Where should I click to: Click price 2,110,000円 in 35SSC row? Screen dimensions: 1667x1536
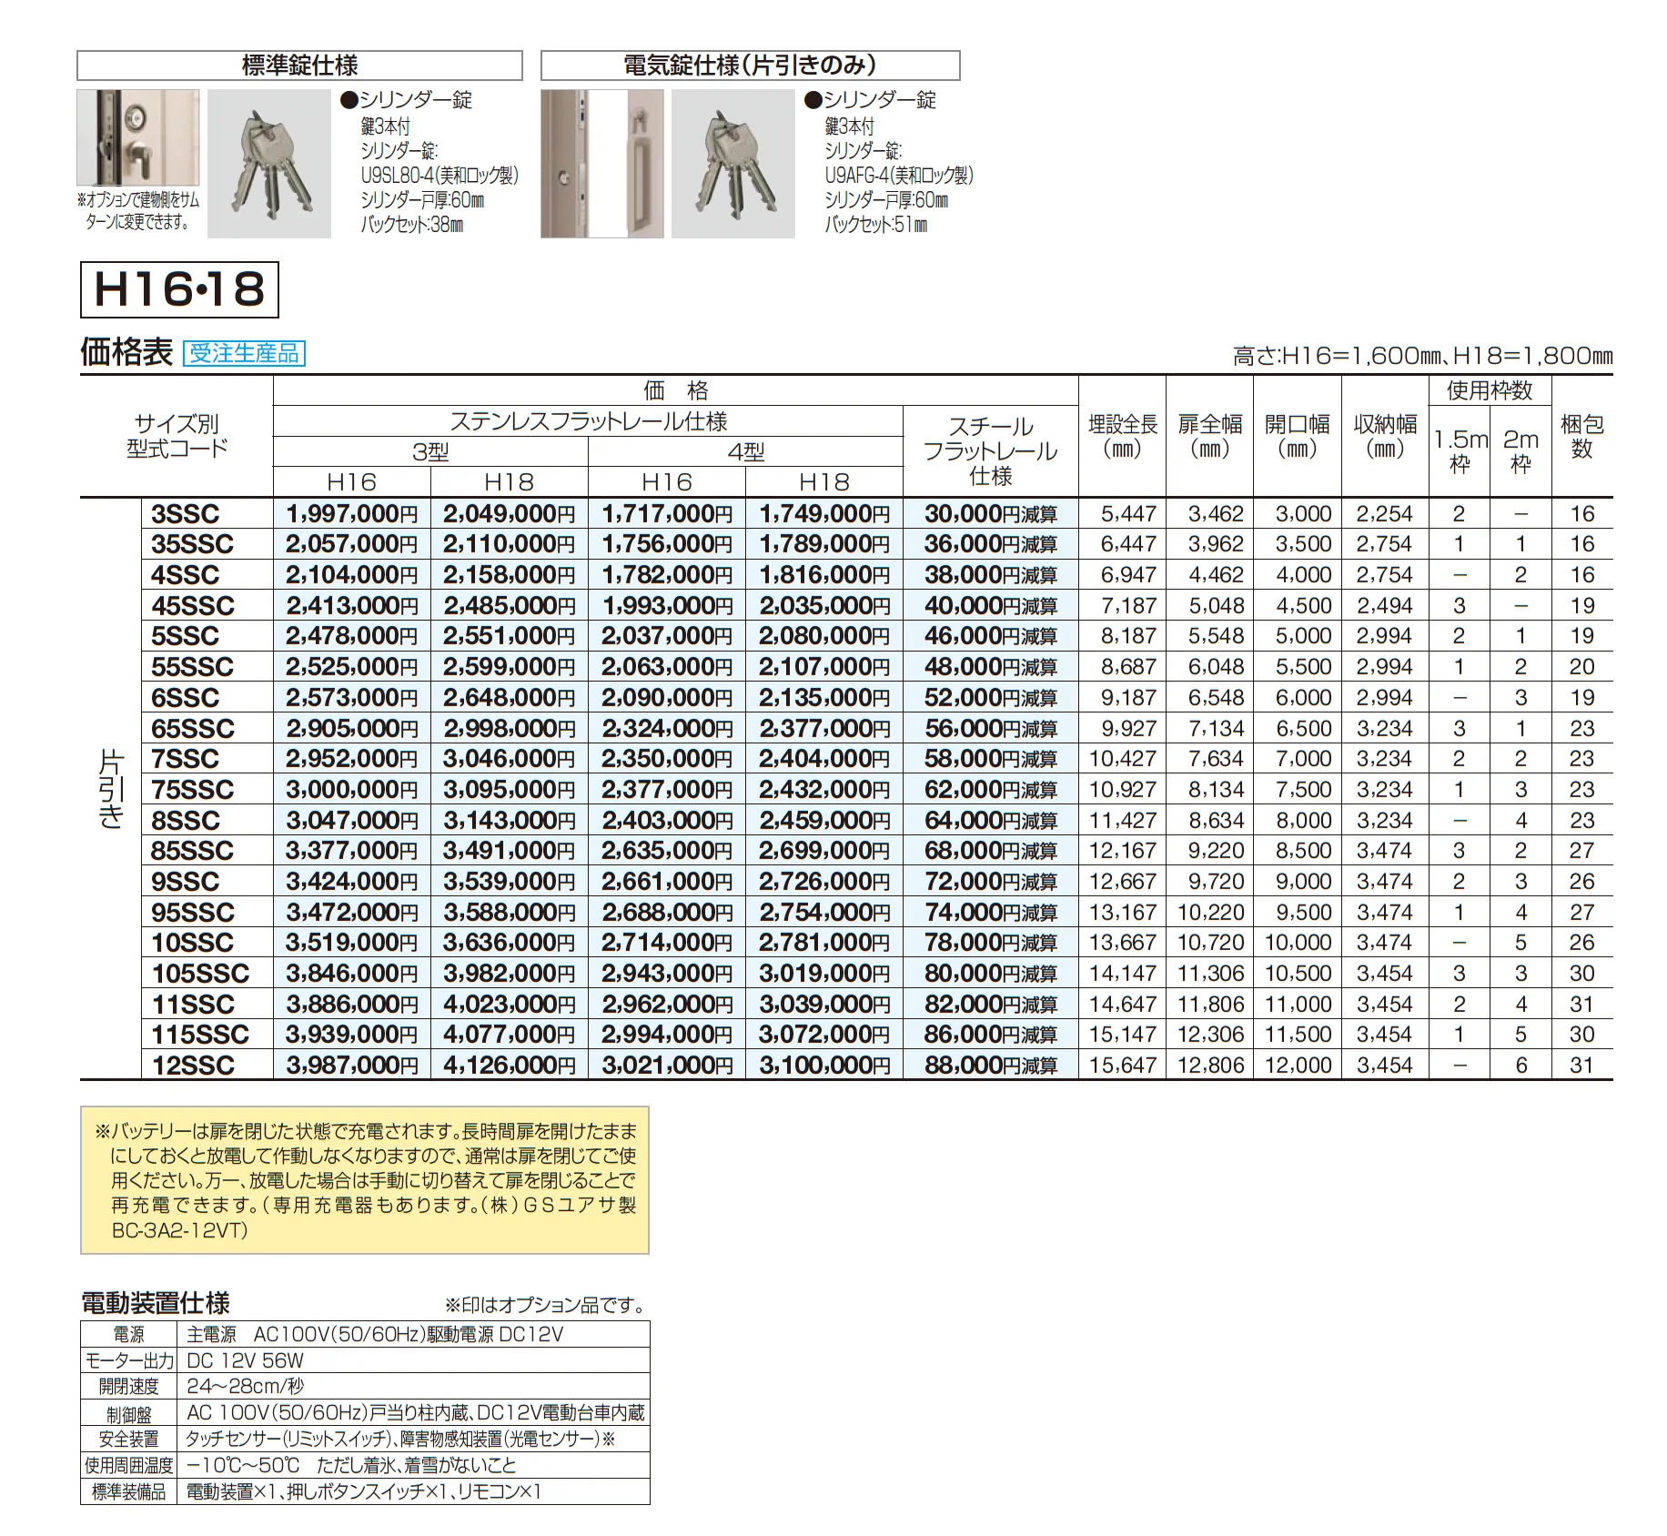(510, 544)
